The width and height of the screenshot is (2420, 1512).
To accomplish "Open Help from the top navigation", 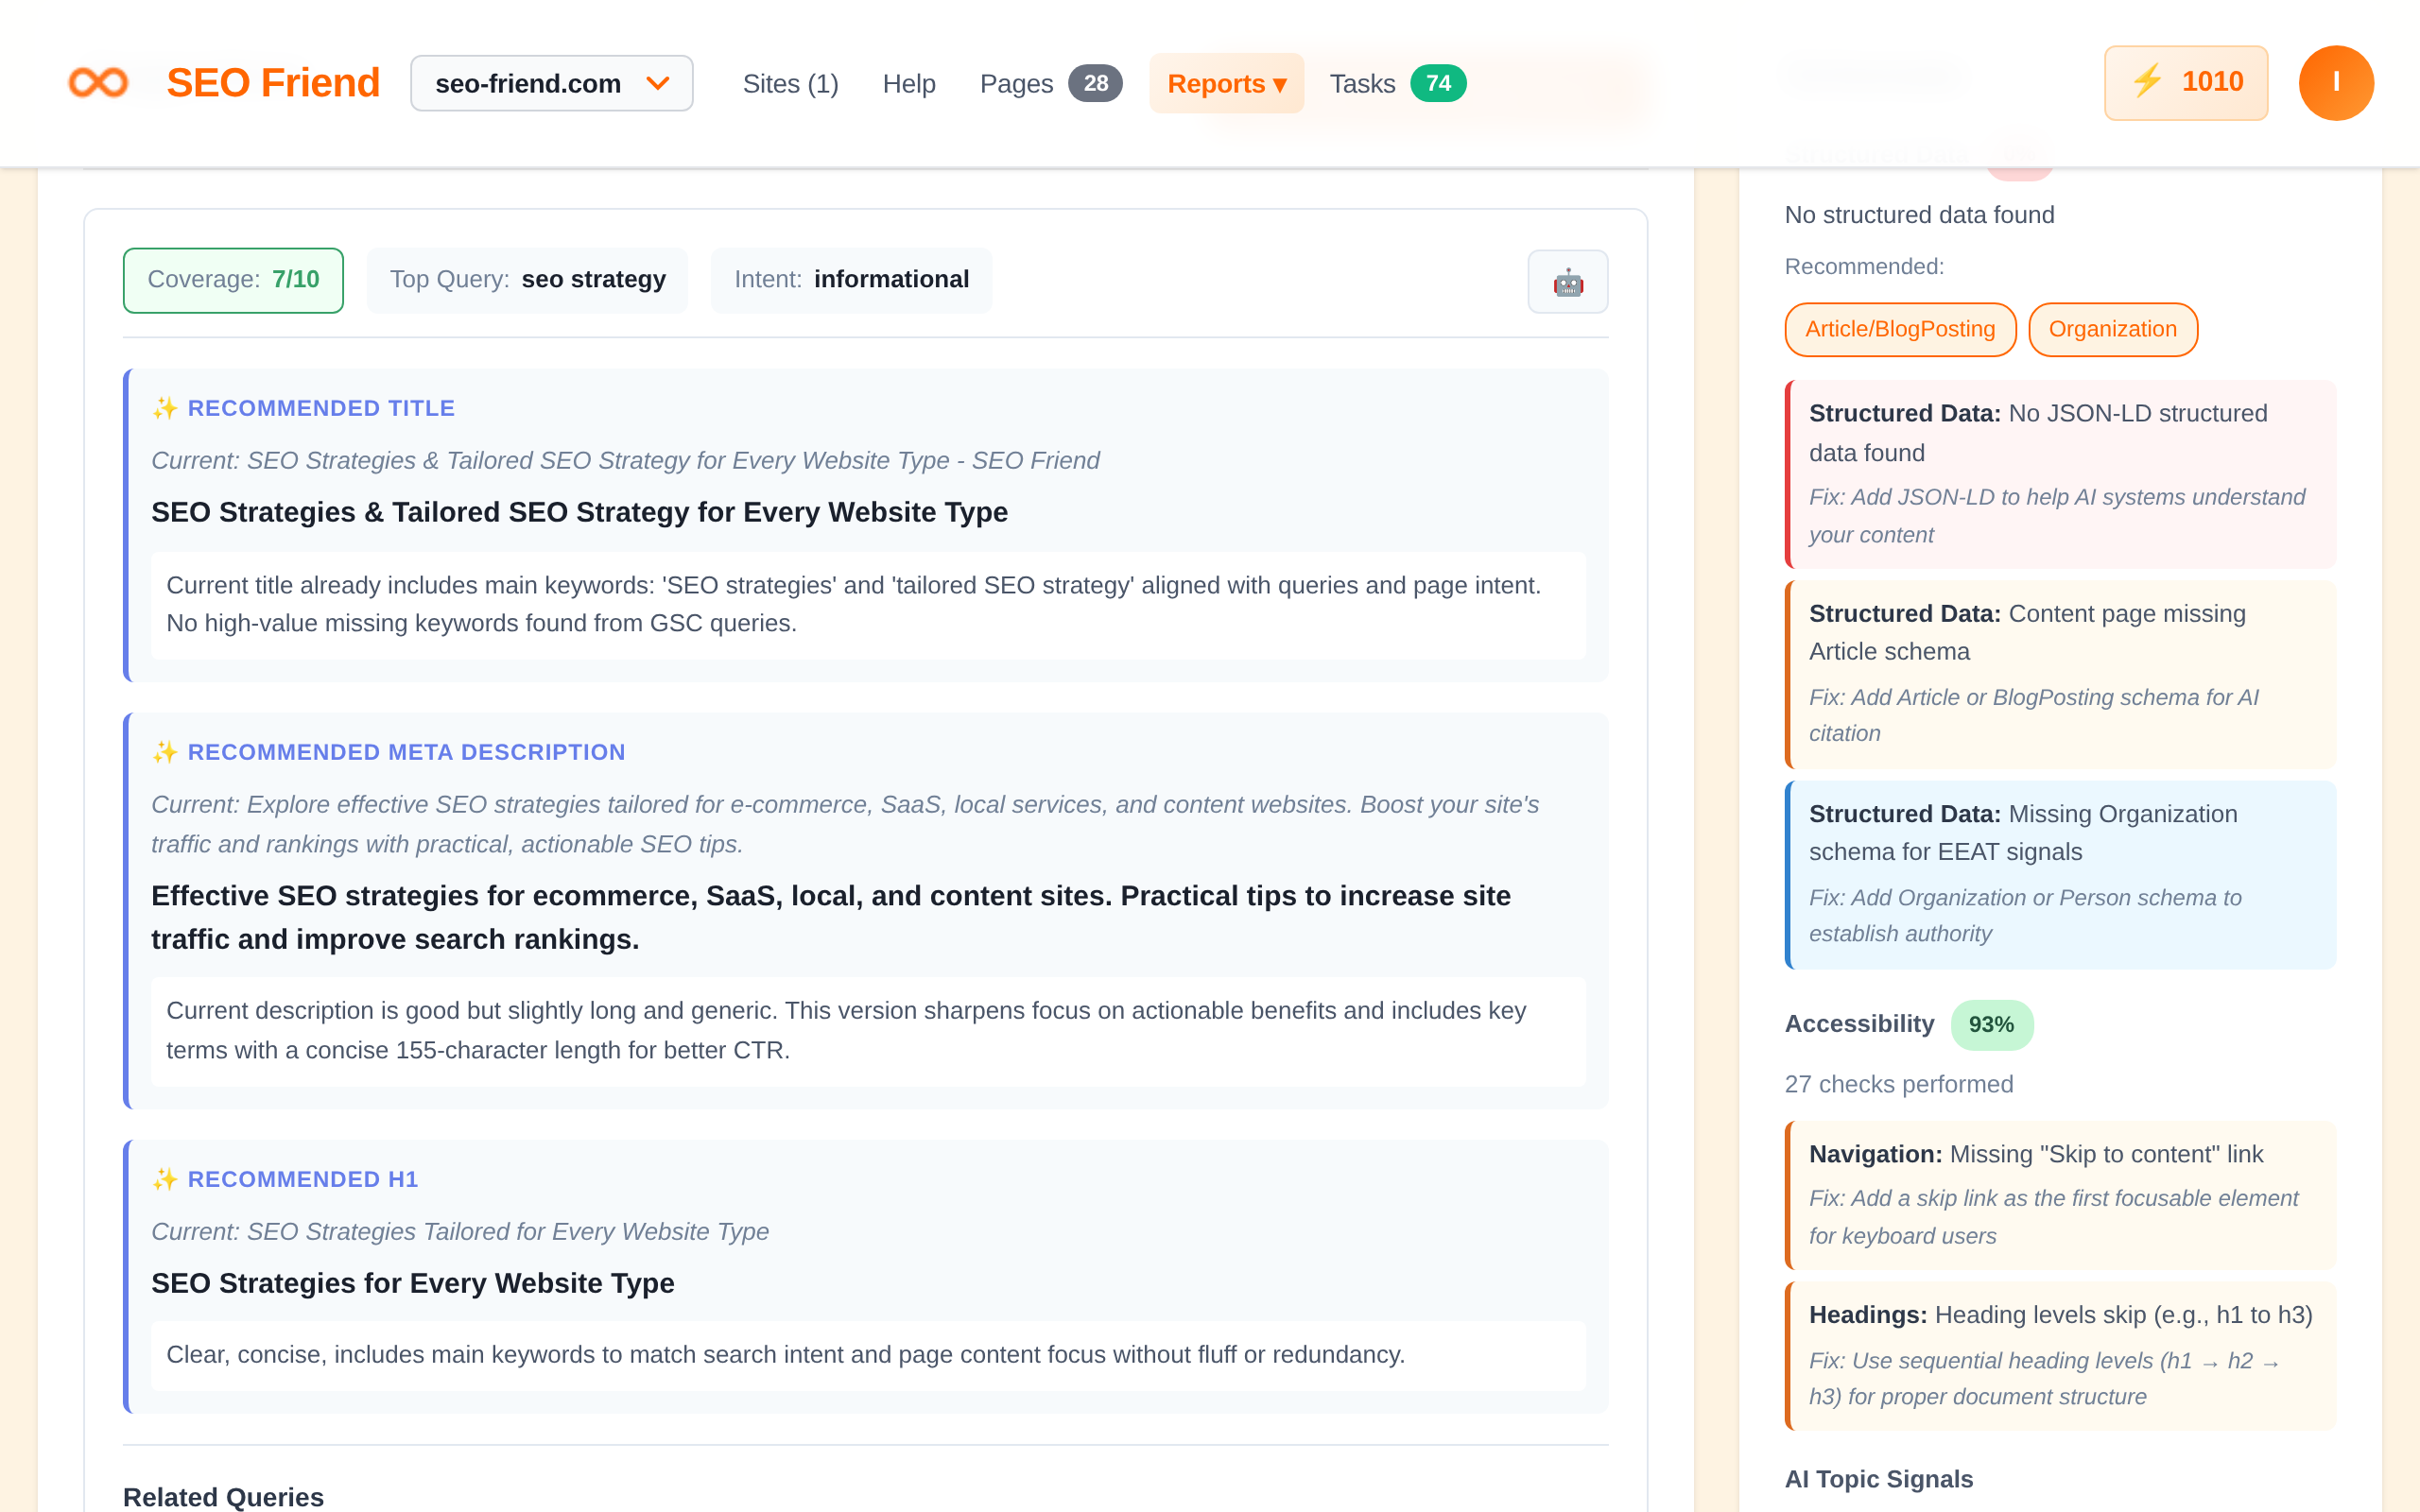I will tap(908, 83).
